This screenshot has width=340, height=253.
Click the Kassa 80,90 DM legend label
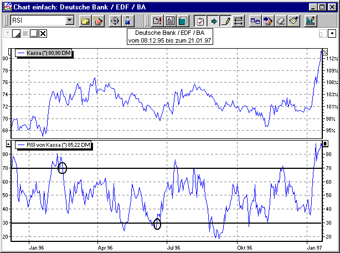point(45,53)
